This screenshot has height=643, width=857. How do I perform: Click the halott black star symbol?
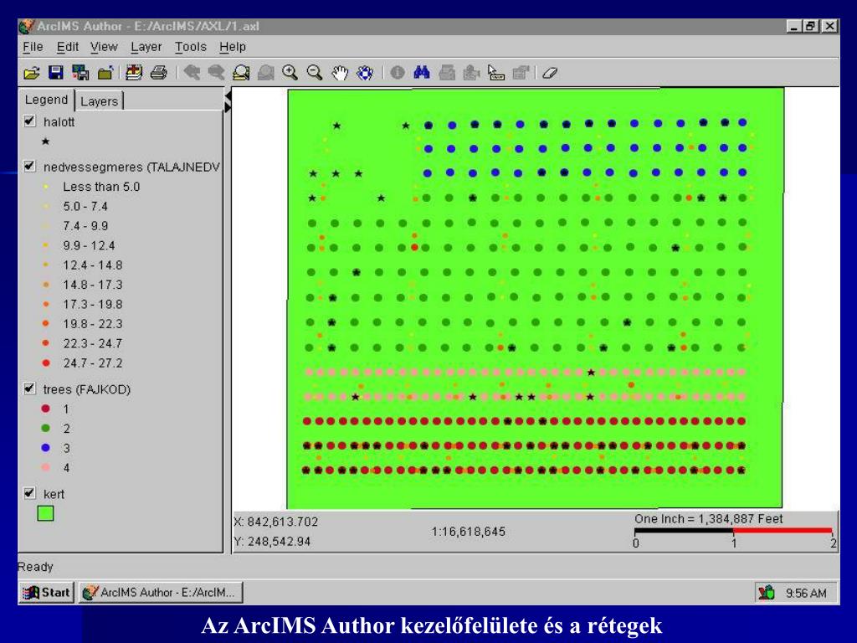point(45,141)
